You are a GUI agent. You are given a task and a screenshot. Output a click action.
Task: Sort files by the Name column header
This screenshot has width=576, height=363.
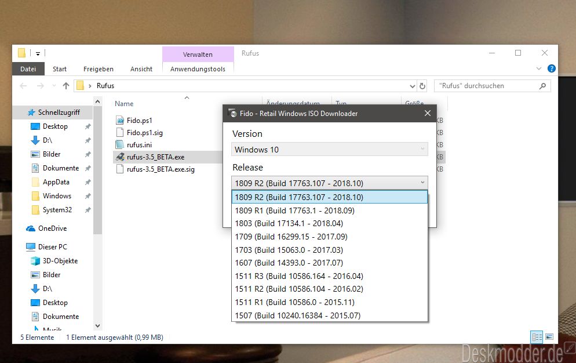pos(124,104)
